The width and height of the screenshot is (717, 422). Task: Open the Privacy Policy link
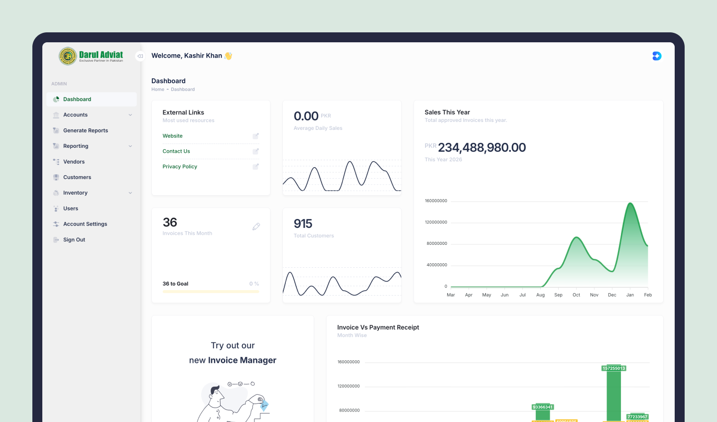point(180,167)
